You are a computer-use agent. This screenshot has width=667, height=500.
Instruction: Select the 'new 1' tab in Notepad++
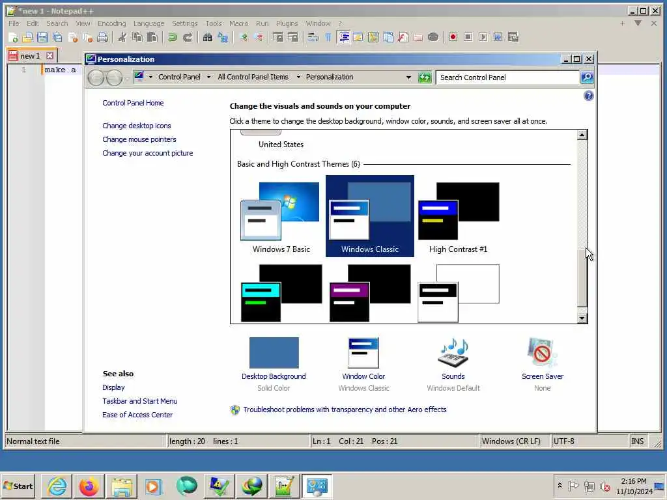point(30,56)
